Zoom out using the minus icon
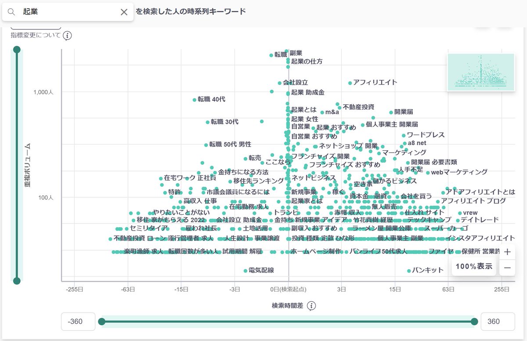The height and width of the screenshot is (341, 527). coord(507,267)
